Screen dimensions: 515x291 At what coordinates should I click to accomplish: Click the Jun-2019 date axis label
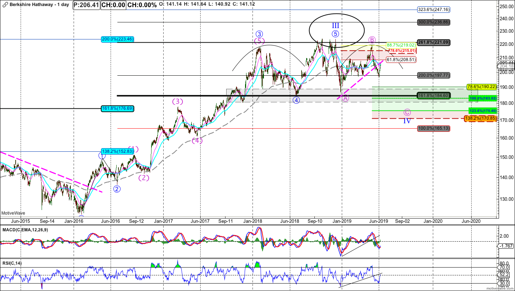click(379, 221)
